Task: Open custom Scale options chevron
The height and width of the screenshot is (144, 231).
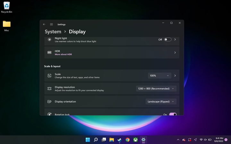Action: click(175, 76)
